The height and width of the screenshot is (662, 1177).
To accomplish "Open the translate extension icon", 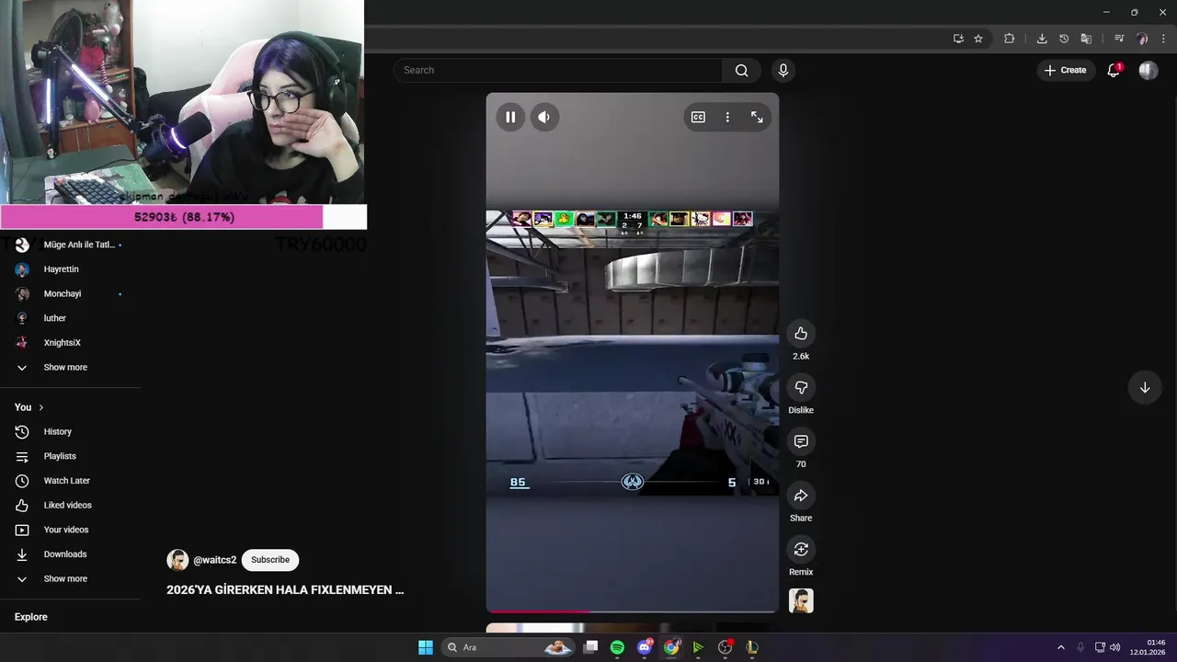I will click(1086, 39).
